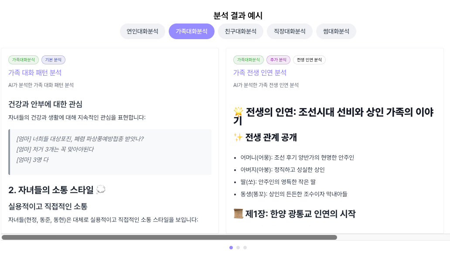This screenshot has height=255, width=450.
Task: Click the quote line [엄마] 3명 다
Action: coord(33,160)
